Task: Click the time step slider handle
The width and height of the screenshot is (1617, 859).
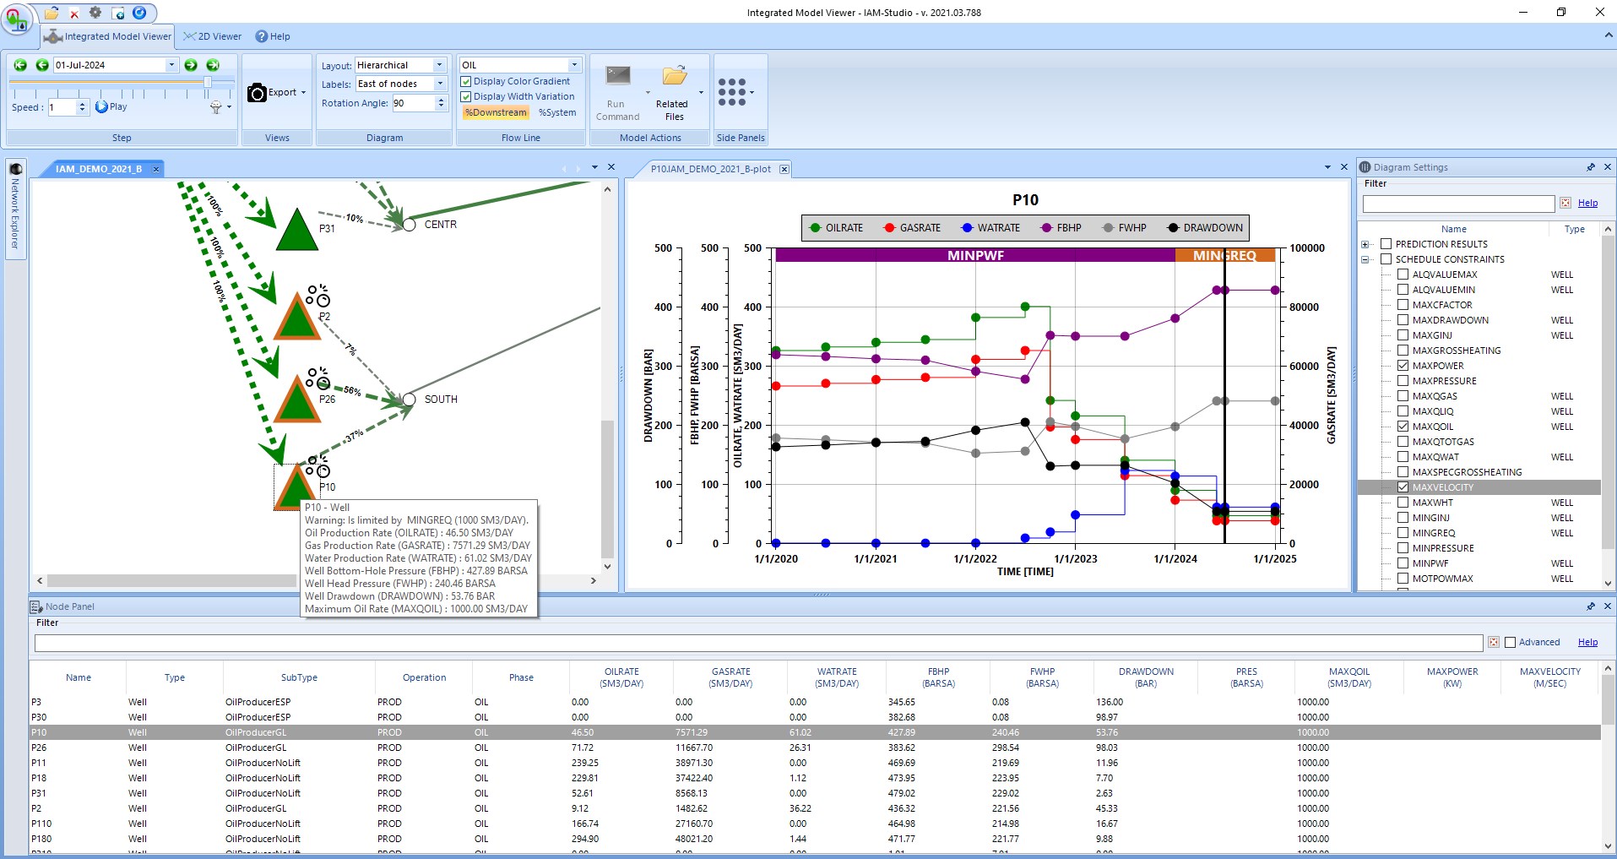Action: pos(208,82)
